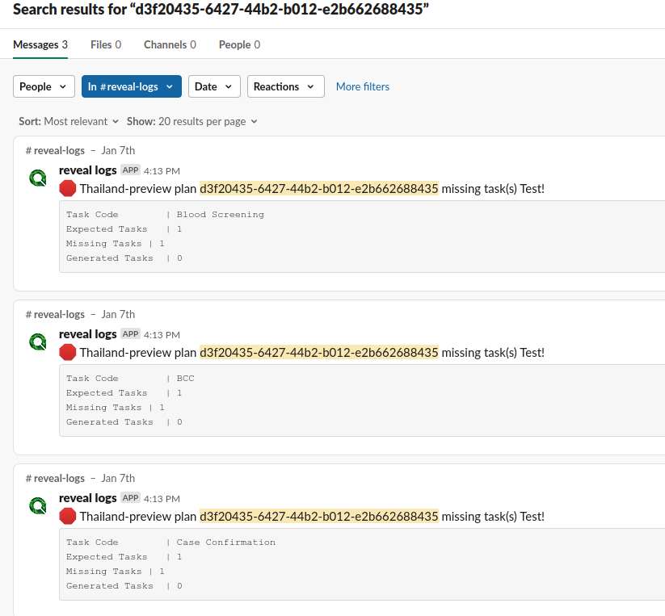Click the 4:13 PM timestamp on the first message
This screenshot has width=665, height=616.
162,170
